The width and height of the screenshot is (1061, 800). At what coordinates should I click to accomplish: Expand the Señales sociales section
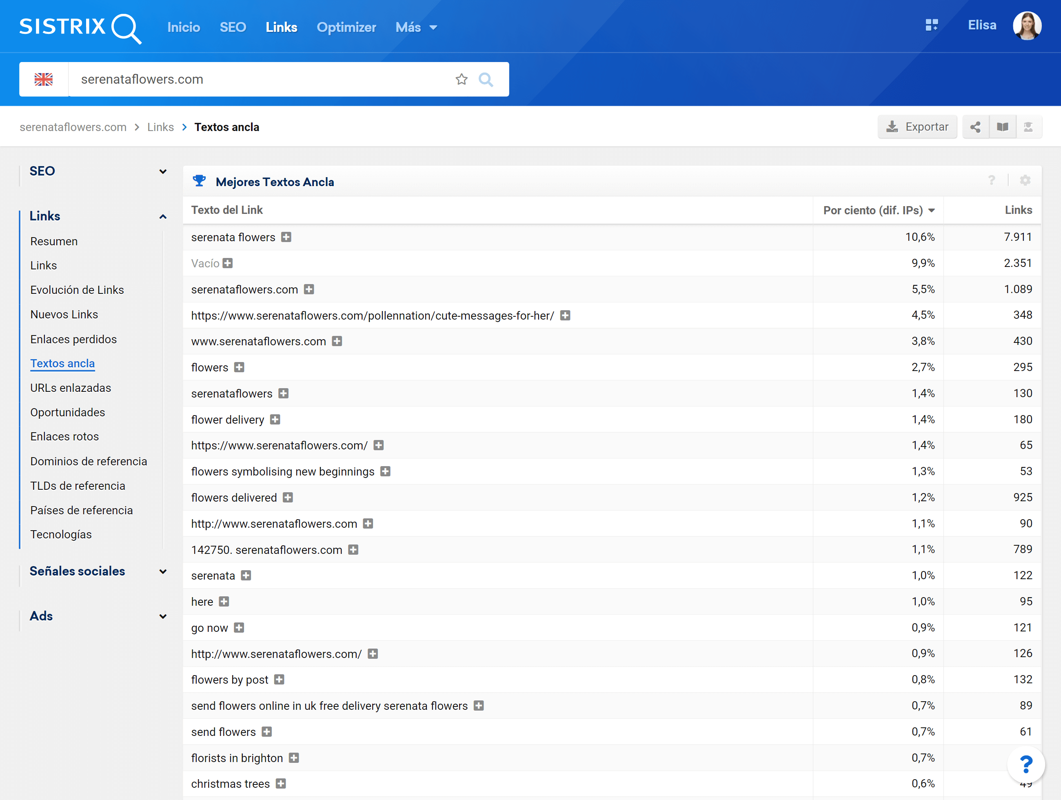162,572
